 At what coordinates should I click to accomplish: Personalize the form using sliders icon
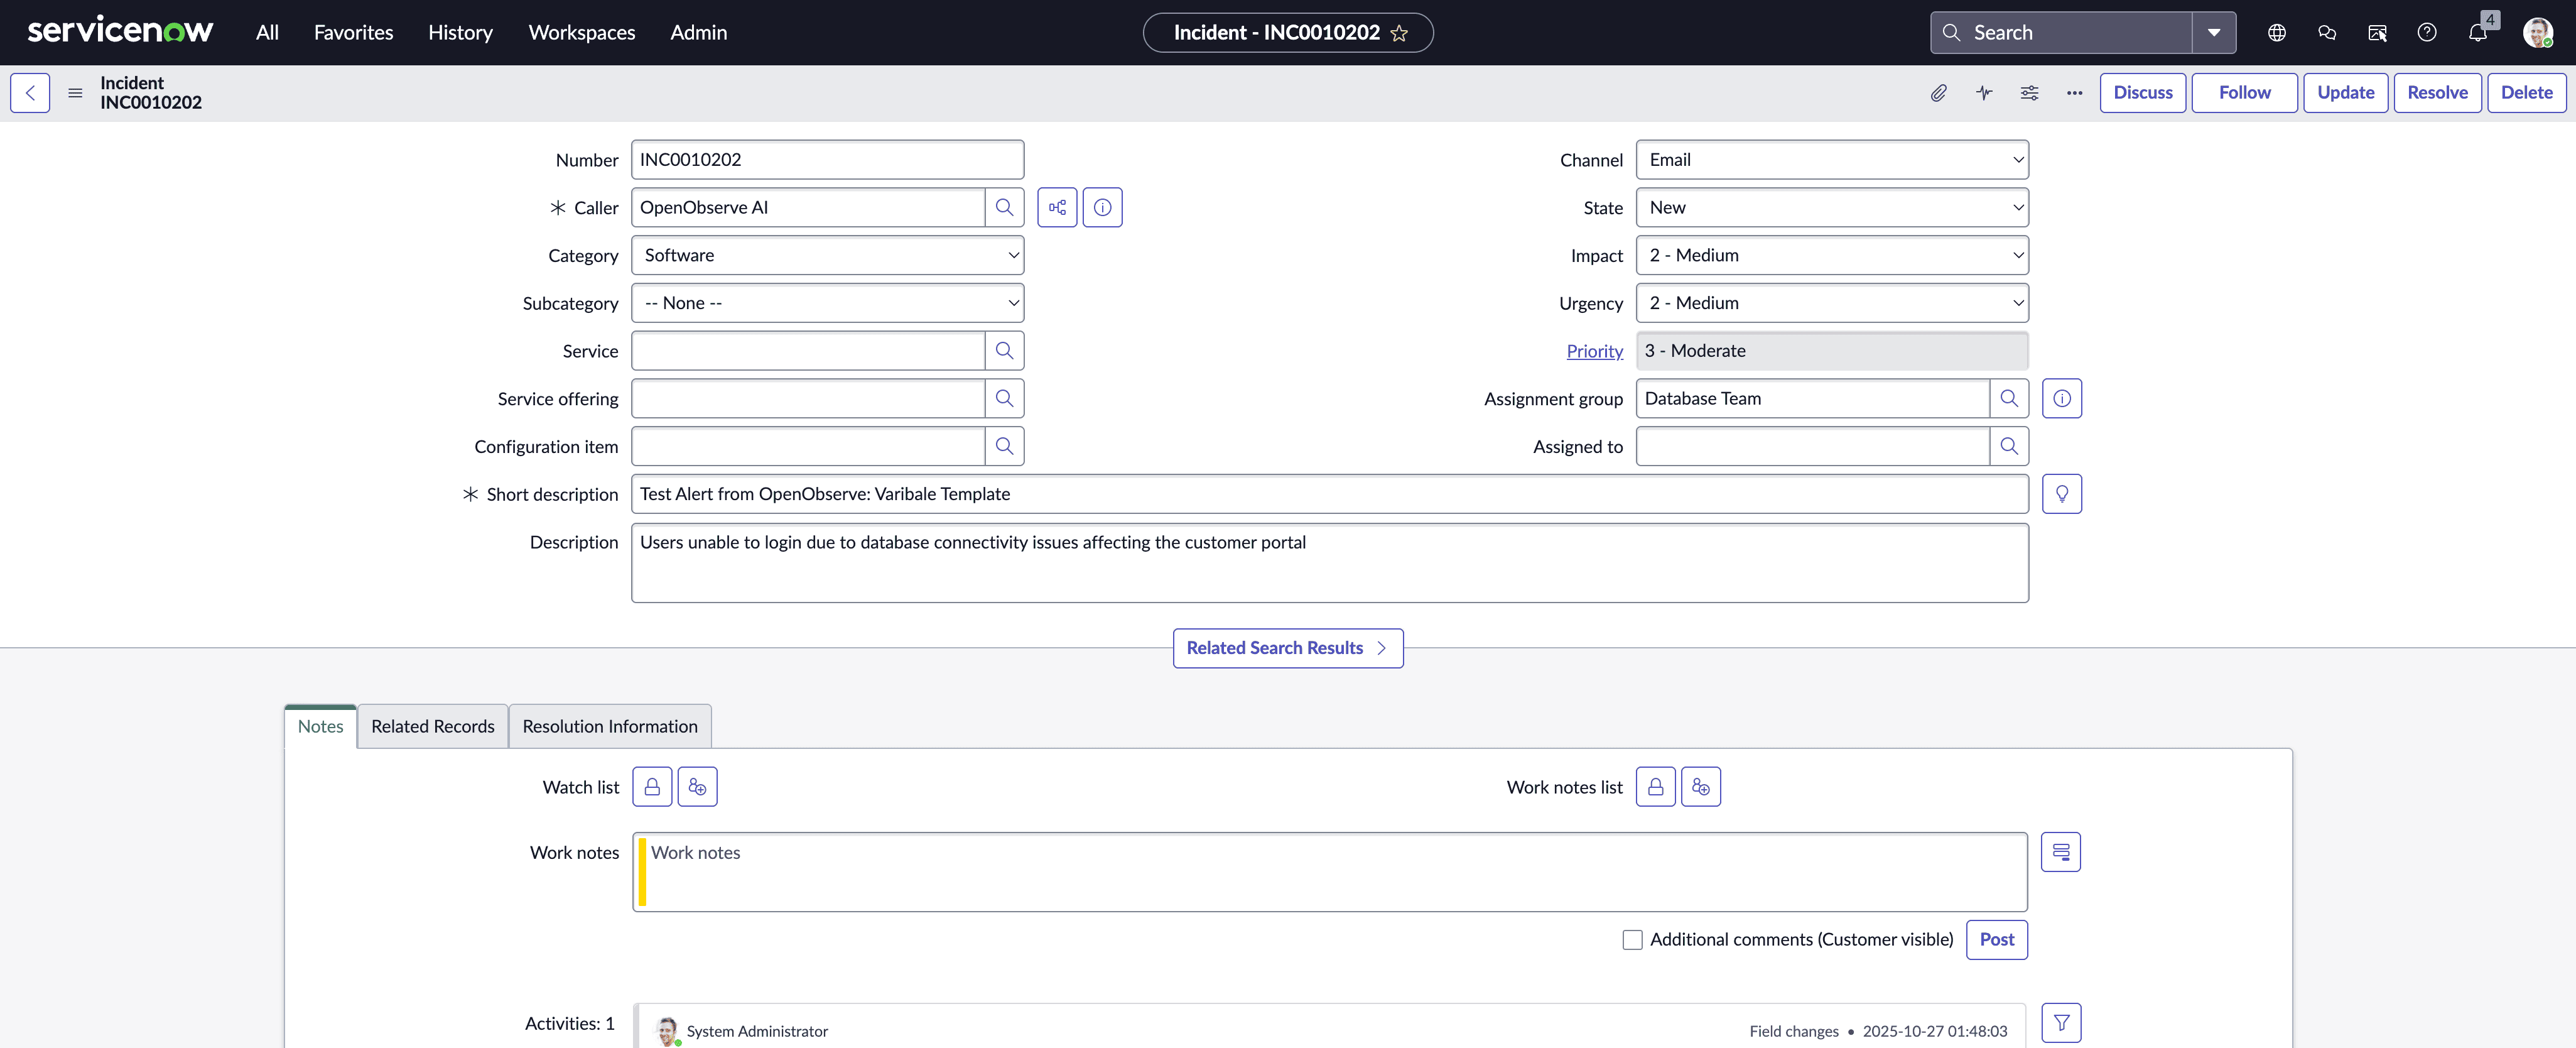tap(2029, 93)
